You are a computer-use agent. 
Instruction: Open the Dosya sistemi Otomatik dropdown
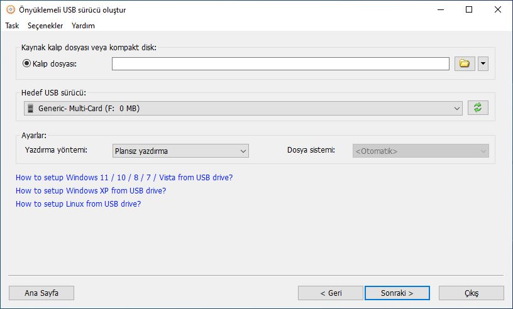tap(421, 151)
